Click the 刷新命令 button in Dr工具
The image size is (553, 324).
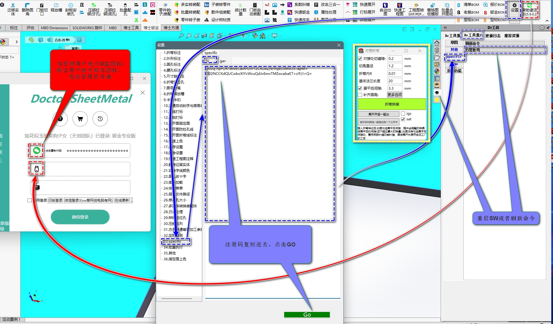click(504, 43)
